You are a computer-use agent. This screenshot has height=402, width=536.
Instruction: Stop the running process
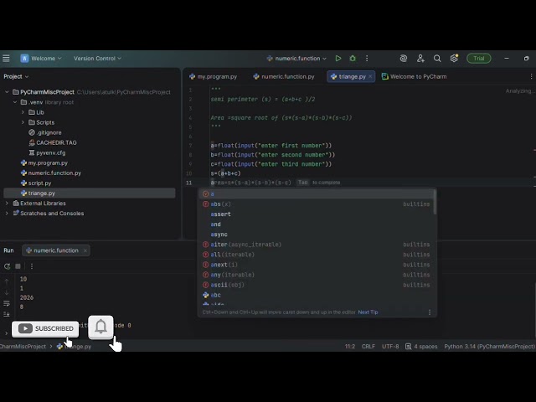pos(18,266)
